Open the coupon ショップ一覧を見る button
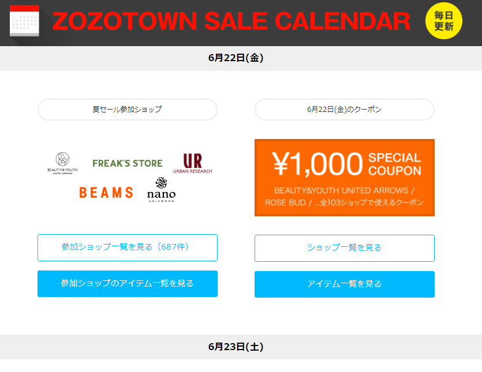The image size is (482, 372). (344, 248)
